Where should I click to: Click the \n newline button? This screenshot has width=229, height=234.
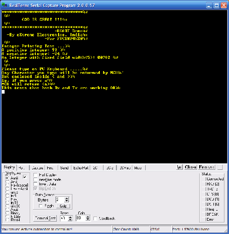point(180,167)
